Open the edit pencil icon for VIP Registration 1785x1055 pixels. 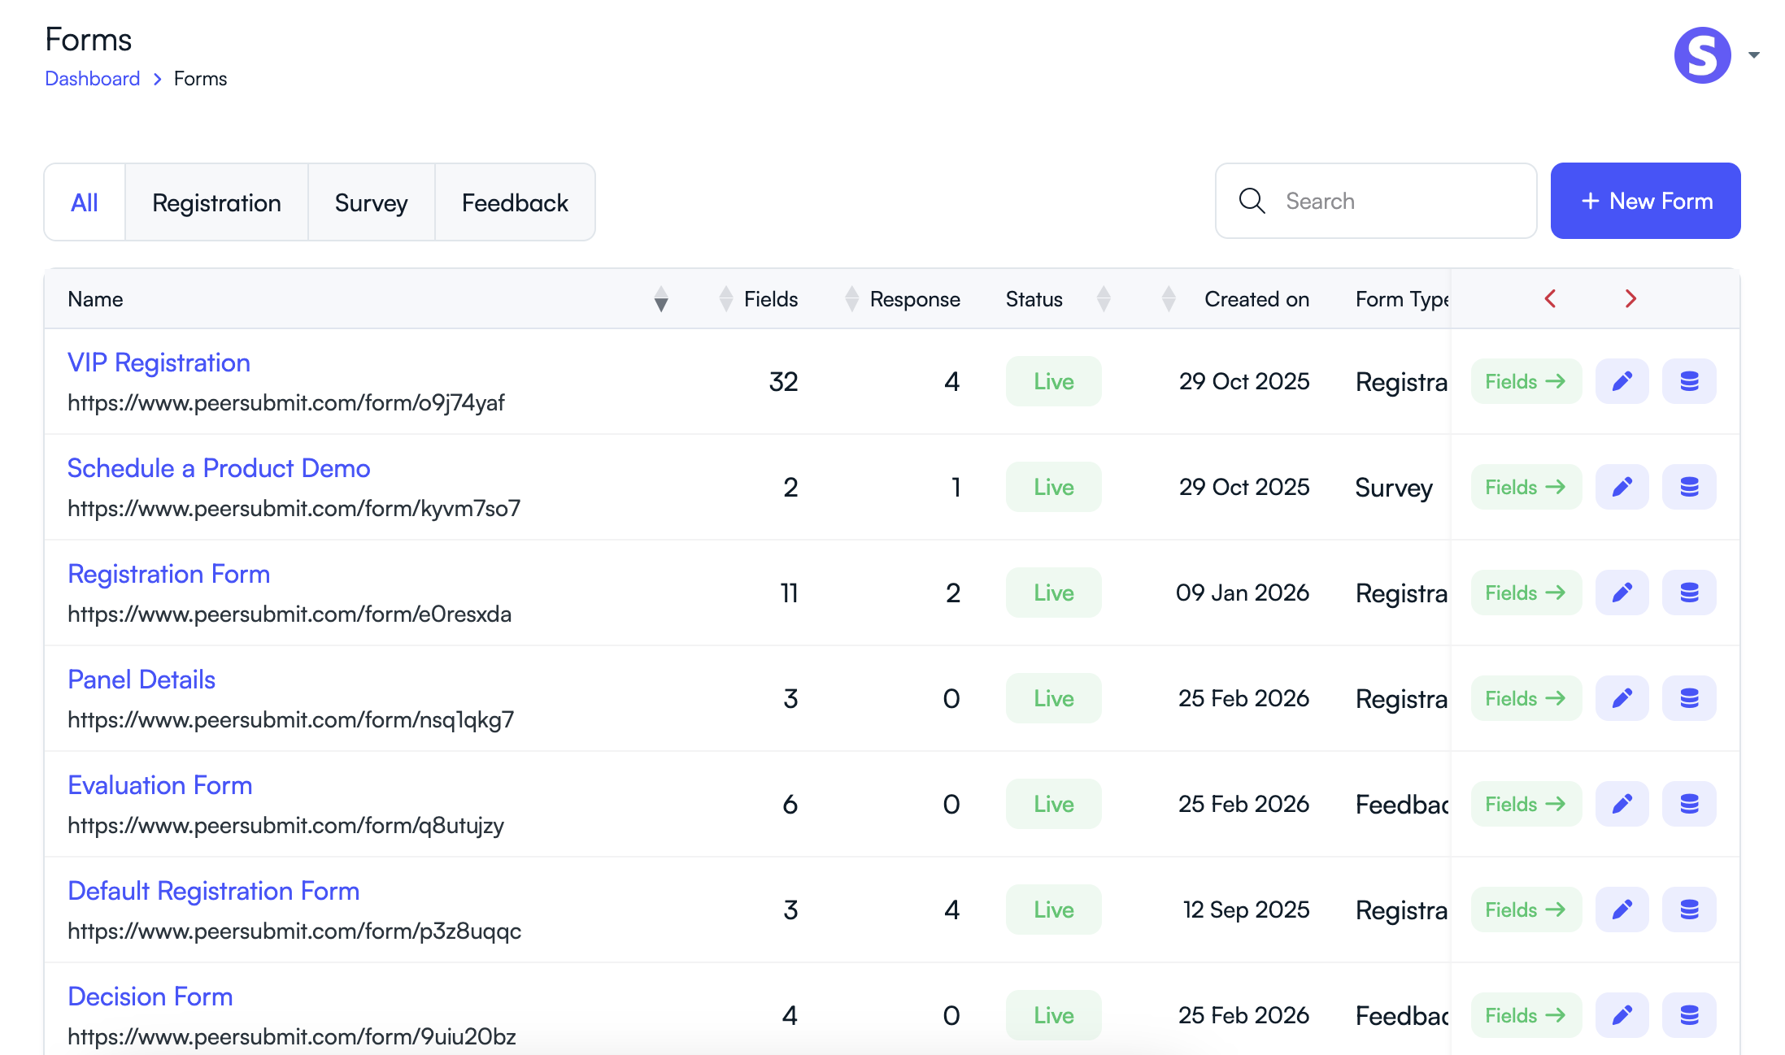point(1622,381)
